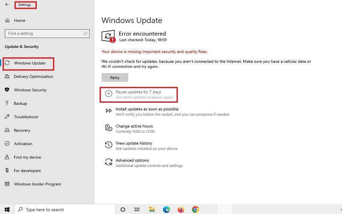Image resolution: width=342 pixels, height=214 pixels.
Task: Click Install updates as soon as possible
Action: pyautogui.click(x=147, y=109)
